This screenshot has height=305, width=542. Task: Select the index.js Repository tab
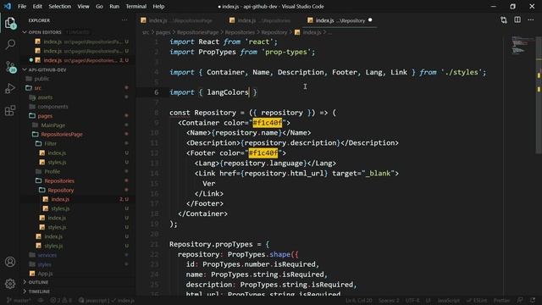pyautogui.click(x=340, y=20)
